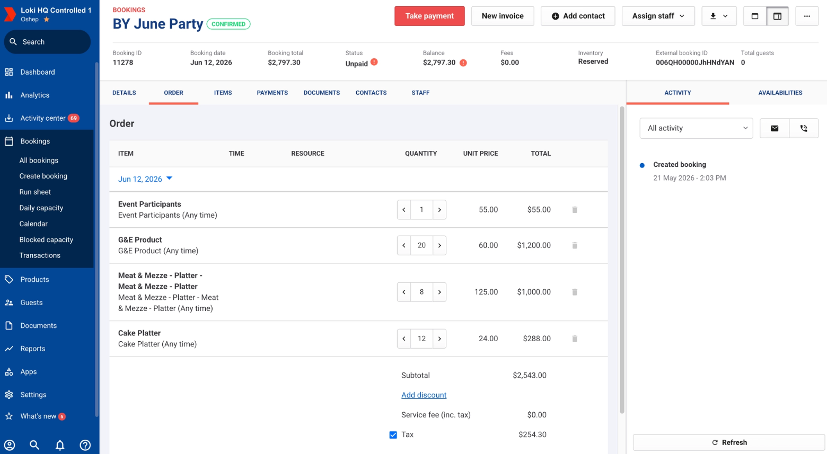827x454 pixels.
Task: Open the Staff tab
Action: 420,93
